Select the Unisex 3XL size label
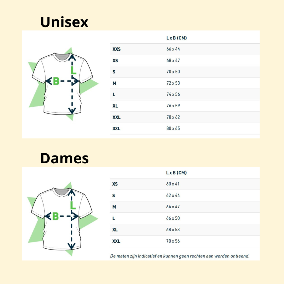 (116, 129)
